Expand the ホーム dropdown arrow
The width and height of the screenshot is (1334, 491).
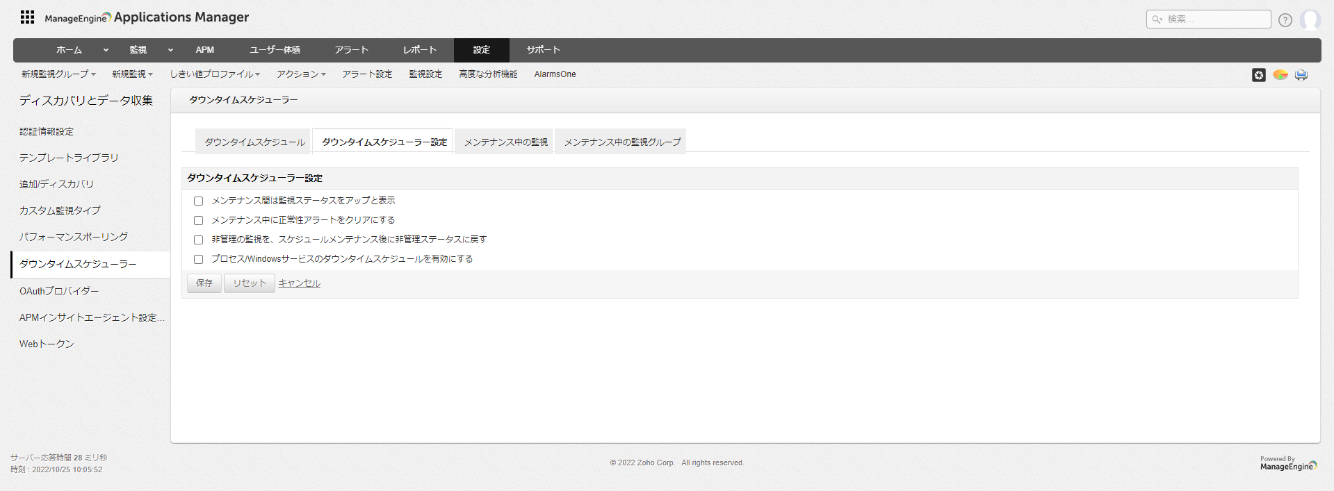(106, 50)
